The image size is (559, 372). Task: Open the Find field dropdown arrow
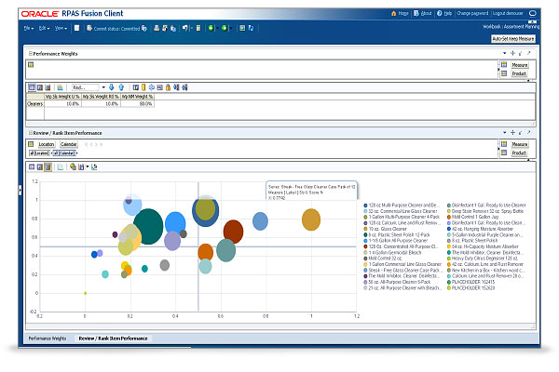[103, 87]
